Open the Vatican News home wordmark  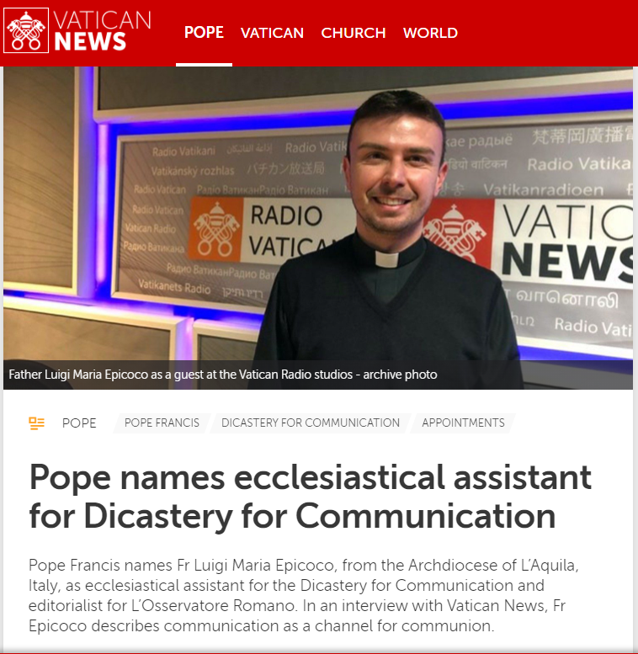102,30
